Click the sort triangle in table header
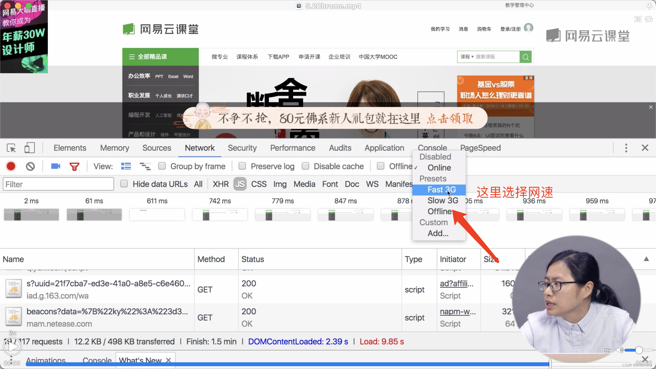 coord(646,259)
